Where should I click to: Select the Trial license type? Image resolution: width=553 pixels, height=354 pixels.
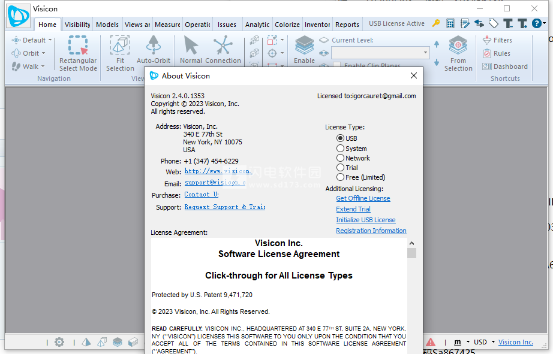point(347,167)
